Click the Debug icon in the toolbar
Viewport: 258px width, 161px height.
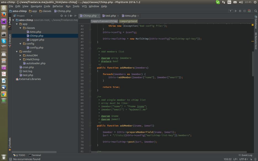[x=240, y=11]
